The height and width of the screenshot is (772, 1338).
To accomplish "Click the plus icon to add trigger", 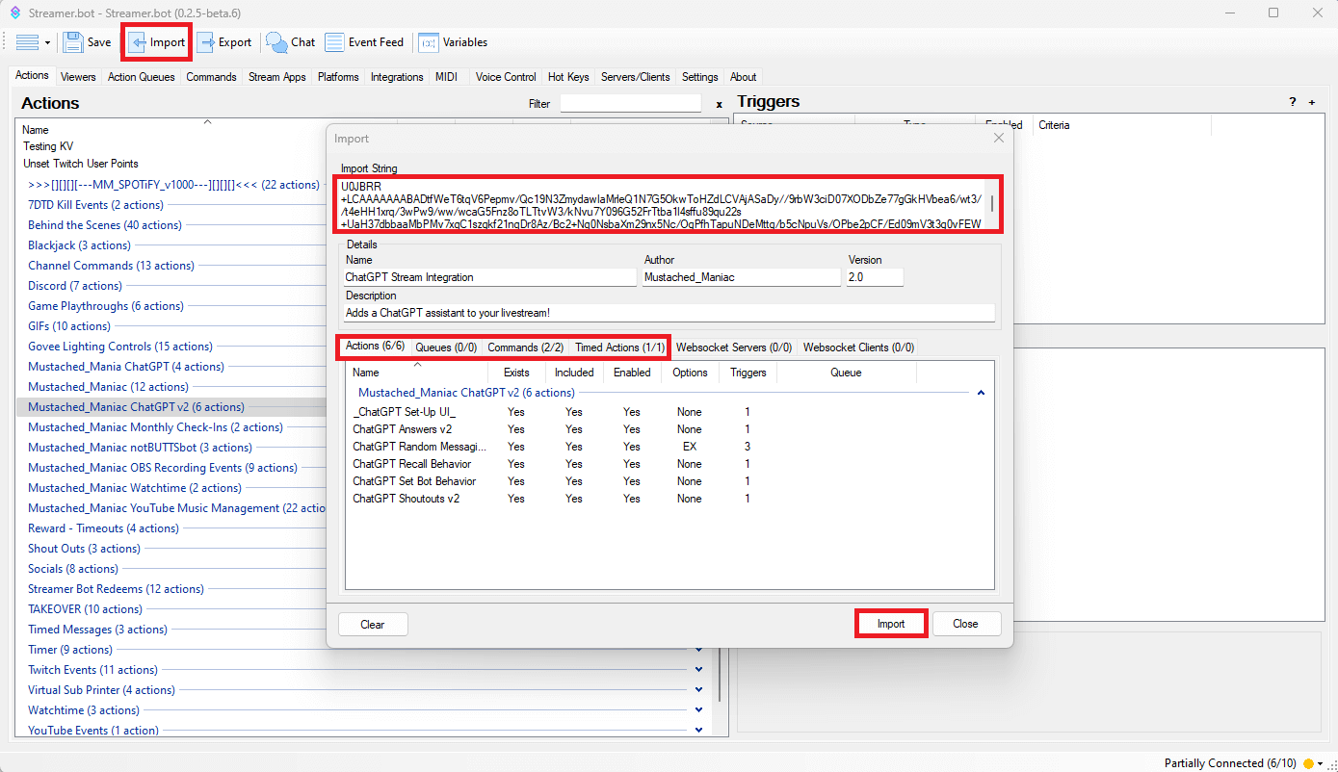I will tap(1311, 102).
